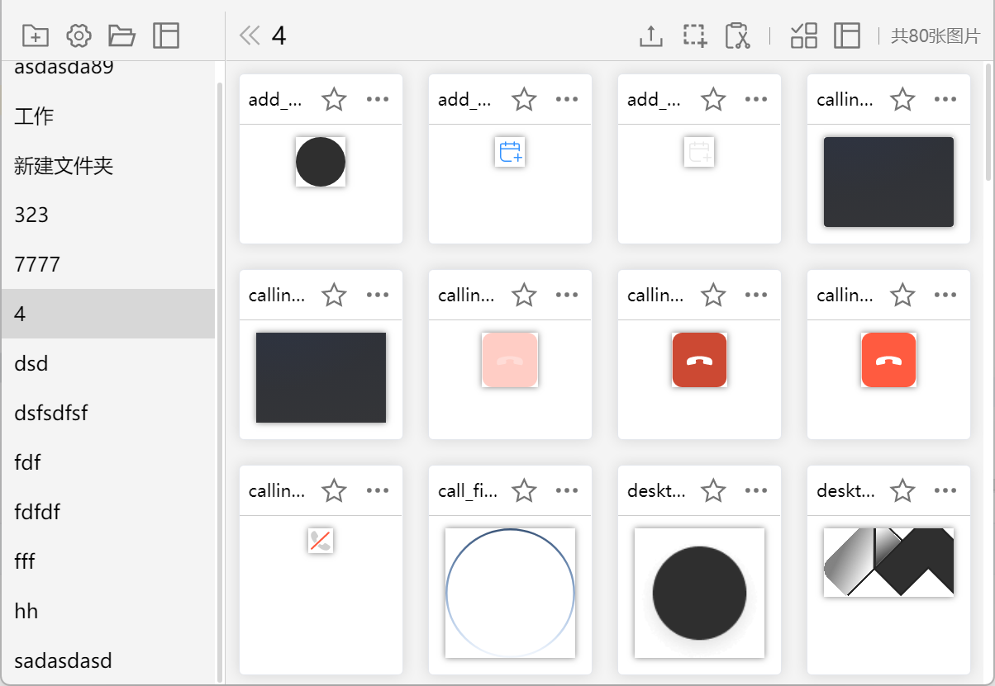Open the 工作 folder in sidebar
Viewport: 995px width, 686px height.
108,116
